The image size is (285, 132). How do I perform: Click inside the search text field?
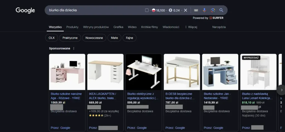[95, 10]
